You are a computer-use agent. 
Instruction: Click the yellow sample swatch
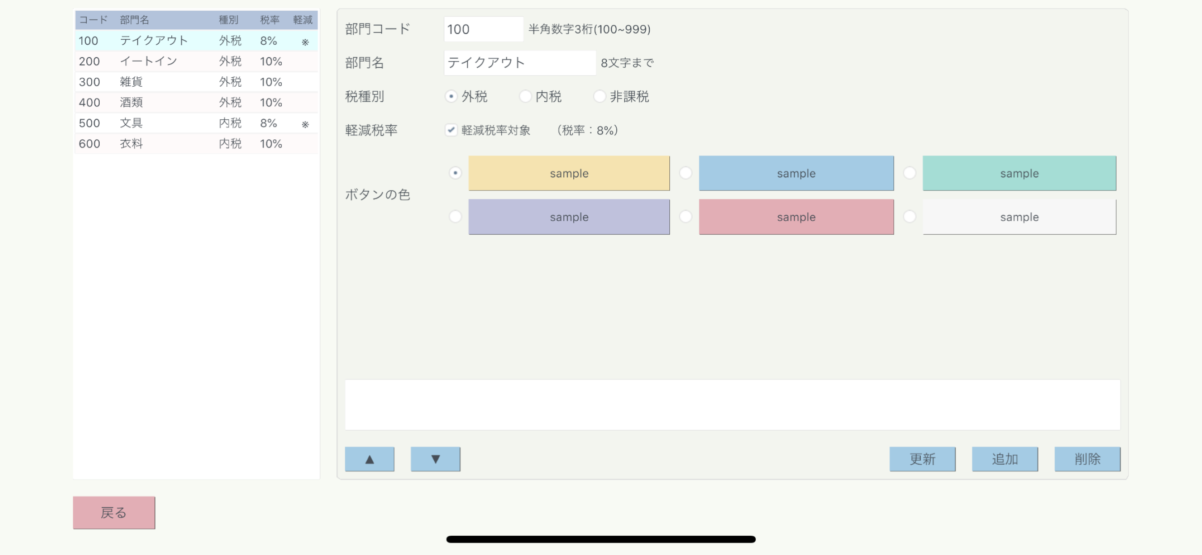pyautogui.click(x=569, y=173)
